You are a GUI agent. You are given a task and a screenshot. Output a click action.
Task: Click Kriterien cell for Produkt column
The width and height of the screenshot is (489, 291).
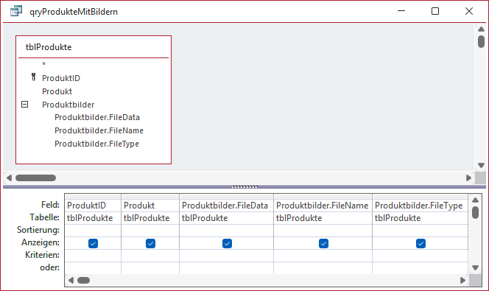(x=150, y=256)
